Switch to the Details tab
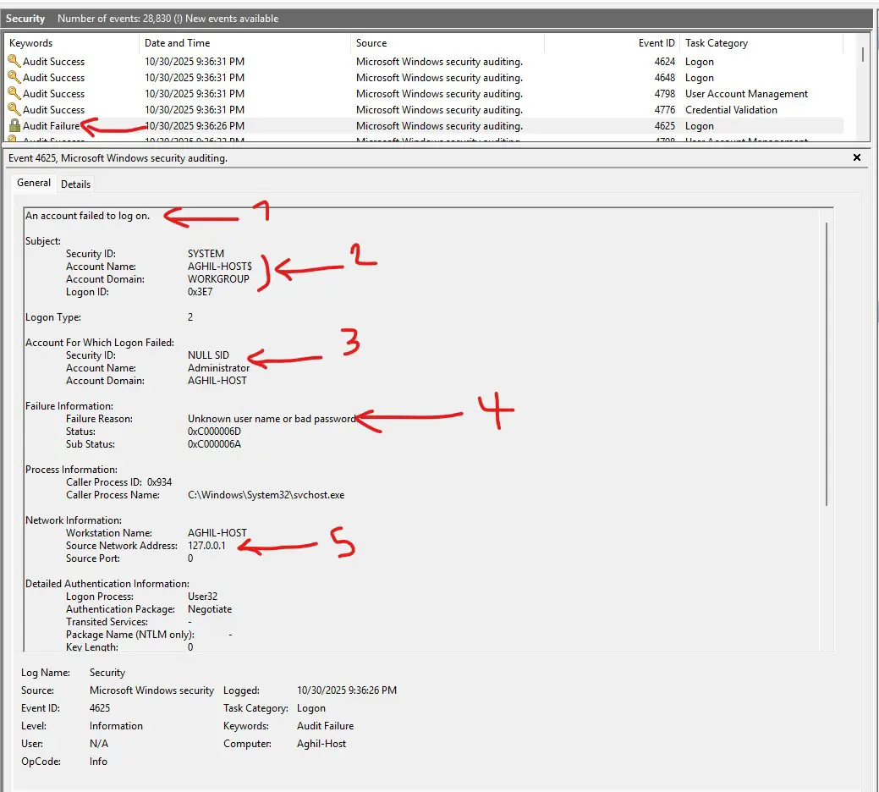879x792 pixels. (x=75, y=184)
